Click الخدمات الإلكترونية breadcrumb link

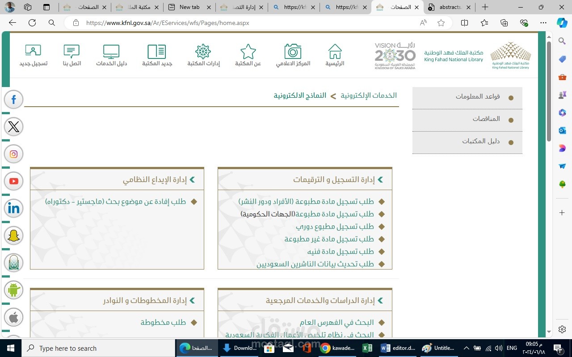[369, 95]
